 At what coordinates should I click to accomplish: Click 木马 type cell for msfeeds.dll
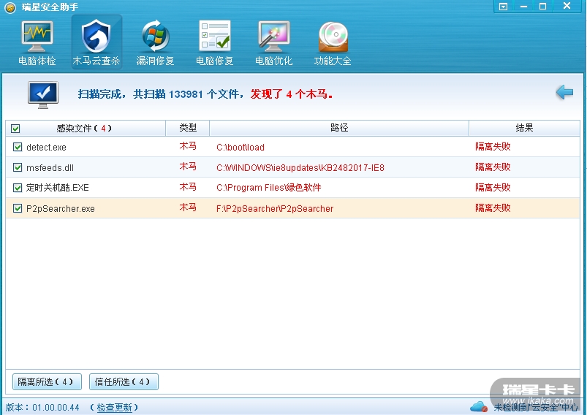point(188,167)
